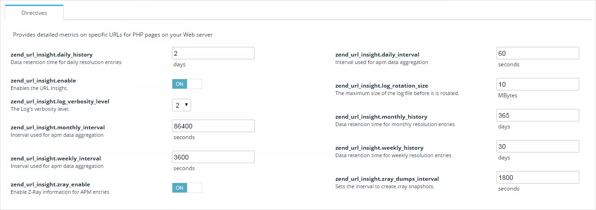Focus the monthly_history field showing 365
Viewport: 596px width, 210px height.
click(537, 115)
